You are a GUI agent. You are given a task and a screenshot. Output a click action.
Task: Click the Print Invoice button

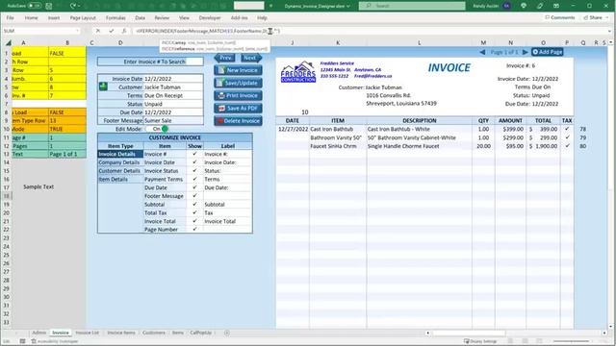pyautogui.click(x=238, y=95)
